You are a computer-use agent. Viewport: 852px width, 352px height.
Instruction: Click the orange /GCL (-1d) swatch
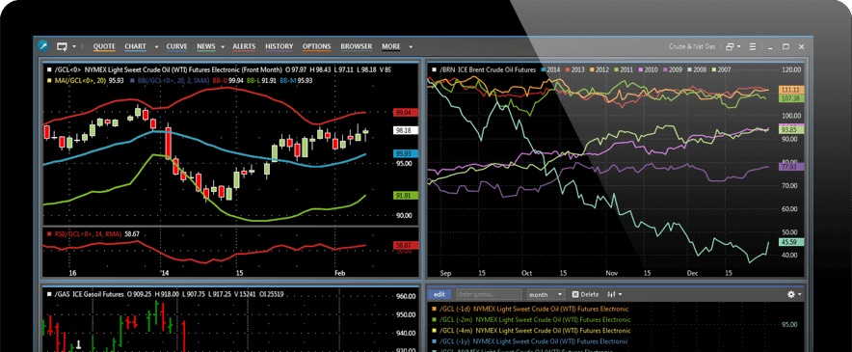[434, 309]
